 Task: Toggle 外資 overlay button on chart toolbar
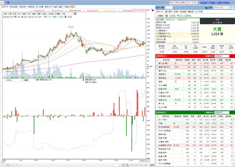(x=10, y=14)
